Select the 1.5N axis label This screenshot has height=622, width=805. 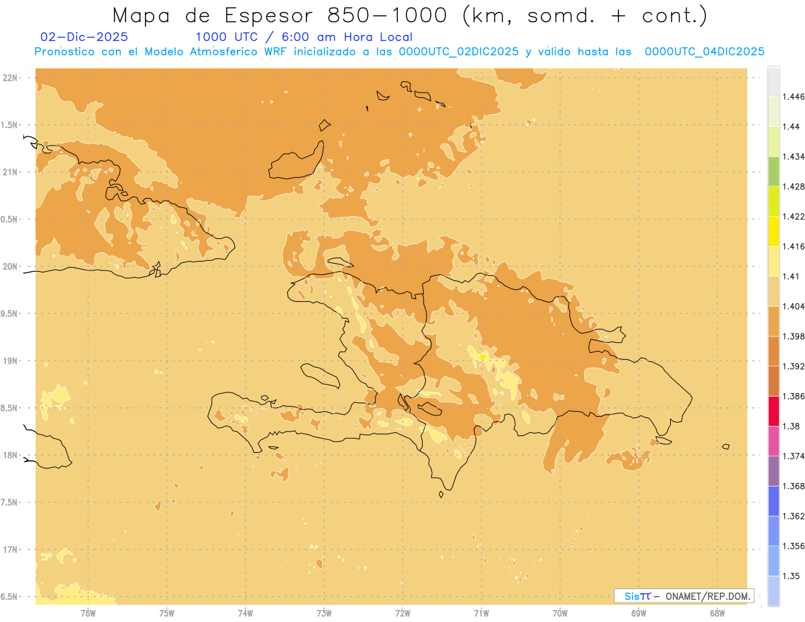click(x=9, y=125)
